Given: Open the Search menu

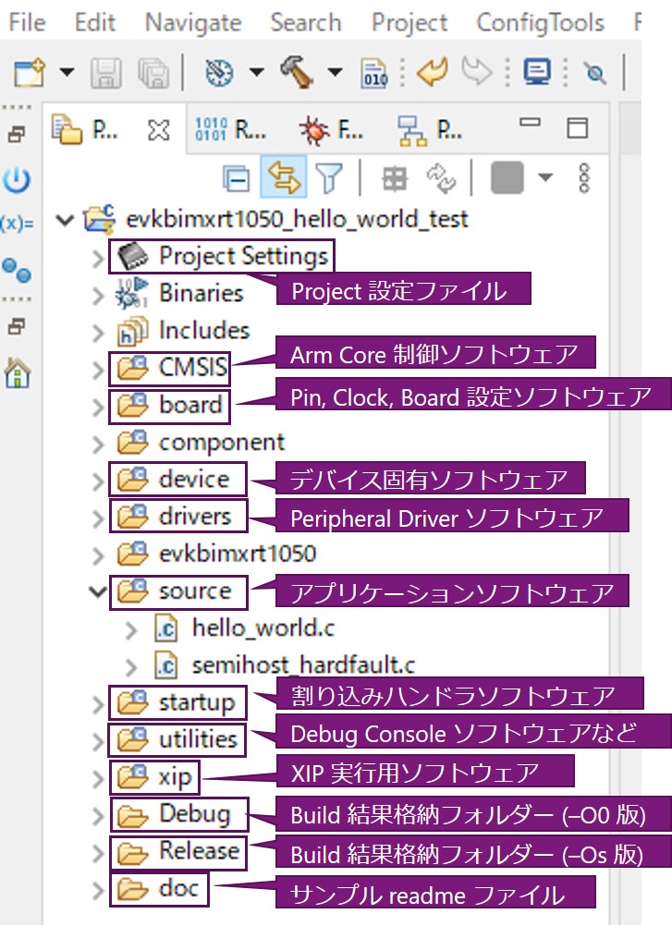Looking at the screenshot, I should pos(306,22).
